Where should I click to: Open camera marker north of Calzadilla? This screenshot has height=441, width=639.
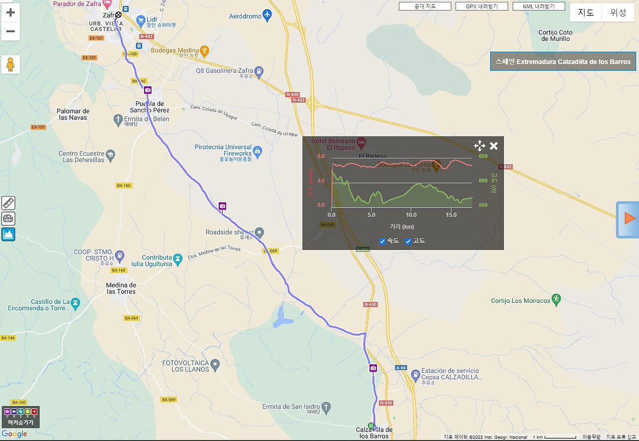click(x=373, y=368)
